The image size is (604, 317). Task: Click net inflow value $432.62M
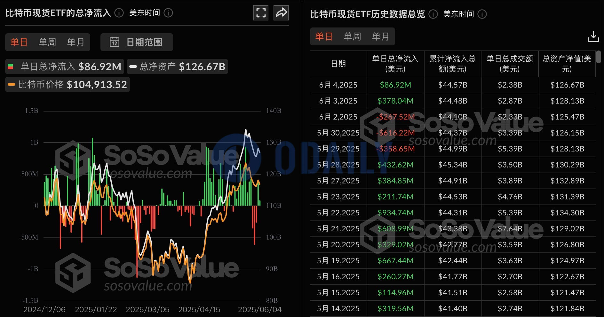pyautogui.click(x=395, y=165)
